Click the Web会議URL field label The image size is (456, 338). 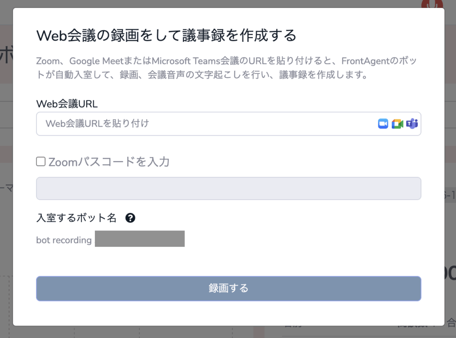coord(67,104)
